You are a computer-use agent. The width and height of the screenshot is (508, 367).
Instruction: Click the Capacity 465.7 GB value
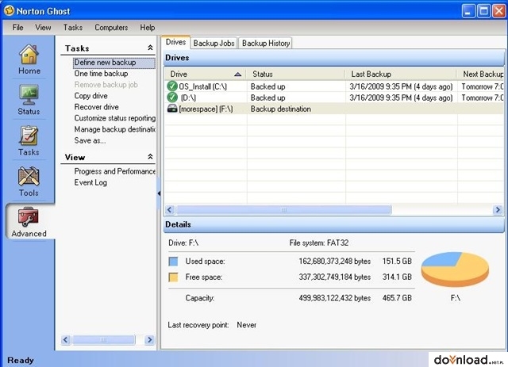[x=397, y=298]
